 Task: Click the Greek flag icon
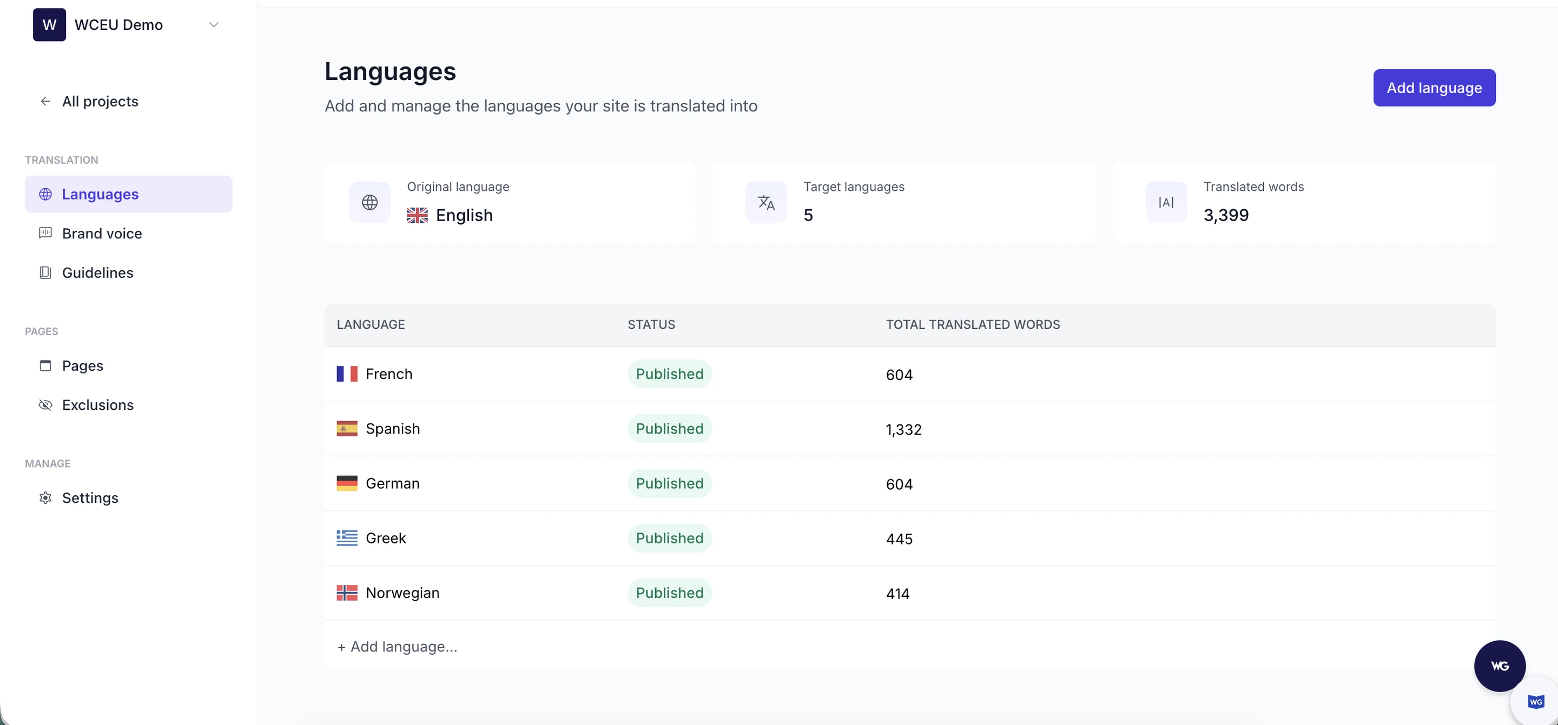347,538
